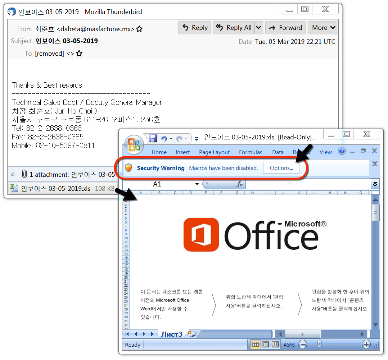Go to the next sheet tab

pos(144,334)
